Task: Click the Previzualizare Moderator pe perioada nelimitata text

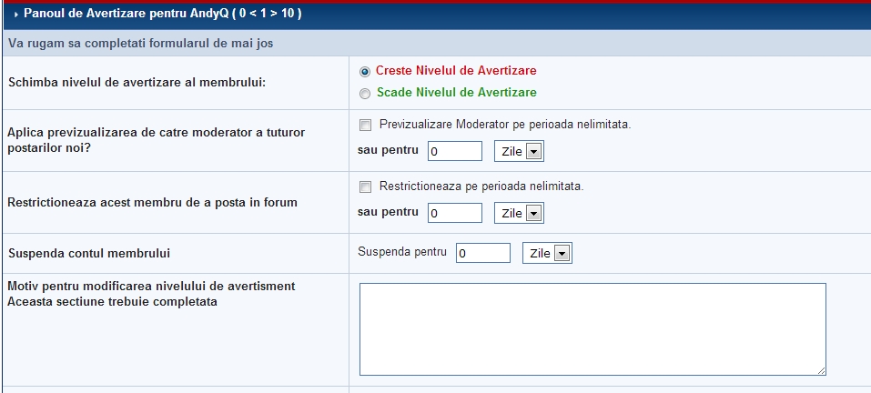Action: (504, 125)
